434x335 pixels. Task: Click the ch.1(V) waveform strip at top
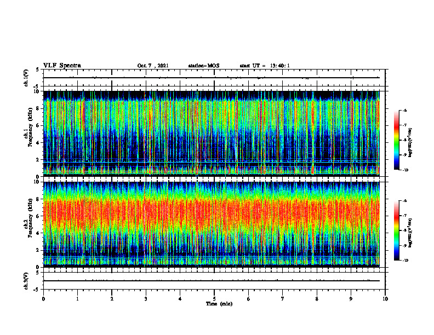pyautogui.click(x=214, y=78)
